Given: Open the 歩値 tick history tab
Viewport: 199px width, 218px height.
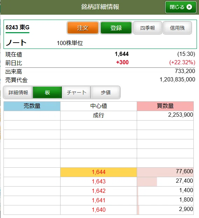Looking at the screenshot, I should (106, 93).
